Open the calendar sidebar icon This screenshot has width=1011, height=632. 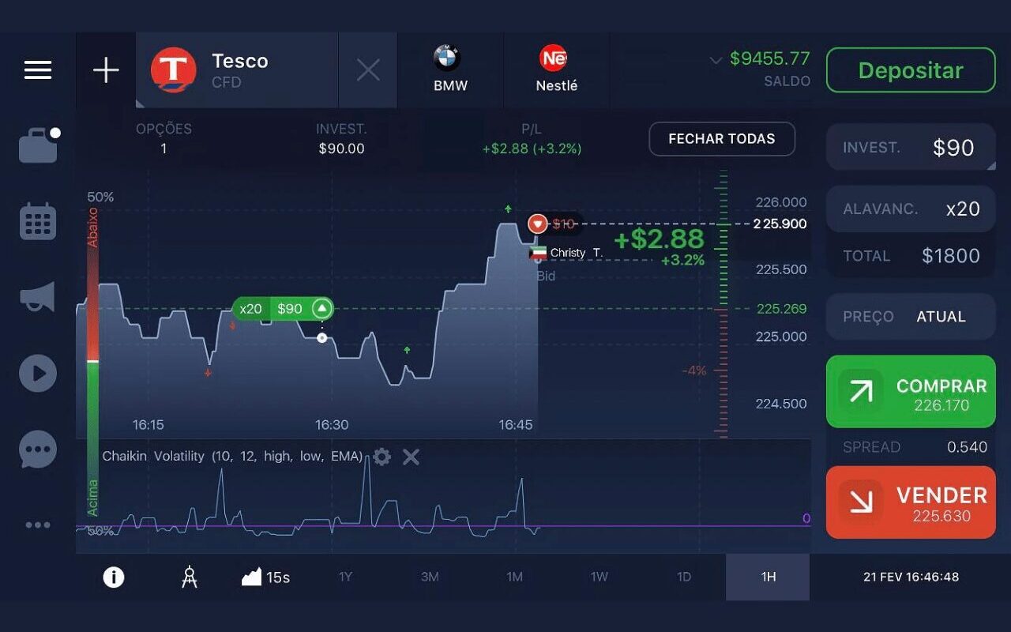coord(38,221)
